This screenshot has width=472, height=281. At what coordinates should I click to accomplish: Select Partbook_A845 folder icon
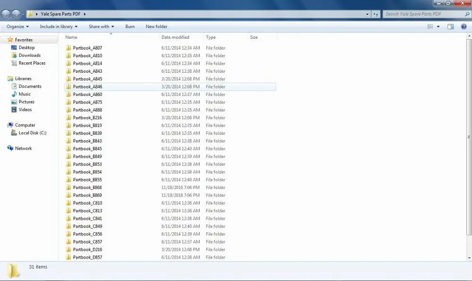click(68, 79)
